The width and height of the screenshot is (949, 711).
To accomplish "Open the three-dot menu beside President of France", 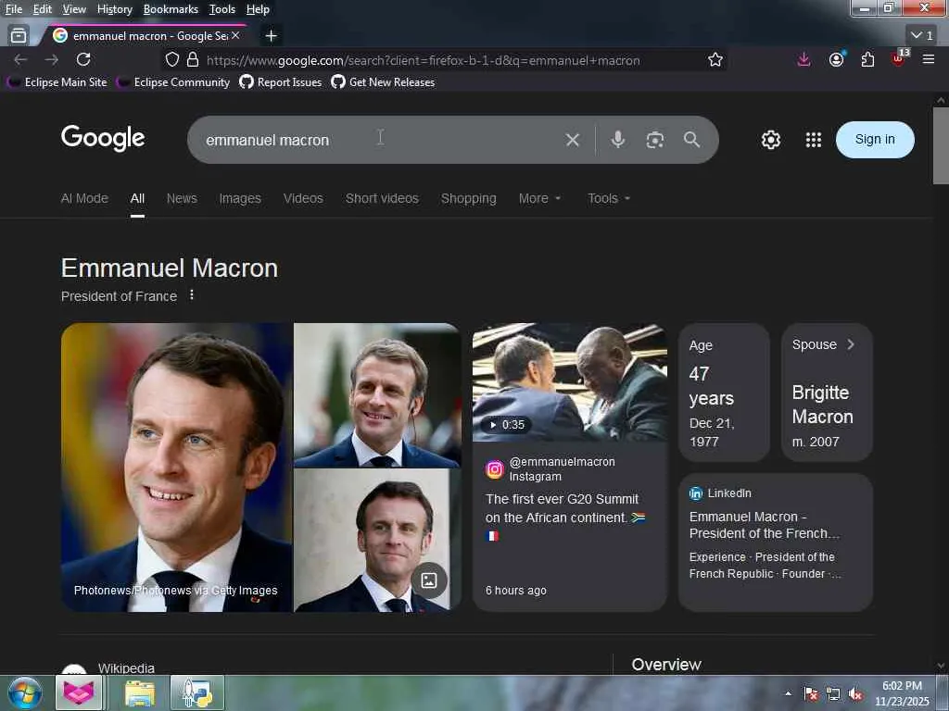I will pyautogui.click(x=192, y=294).
